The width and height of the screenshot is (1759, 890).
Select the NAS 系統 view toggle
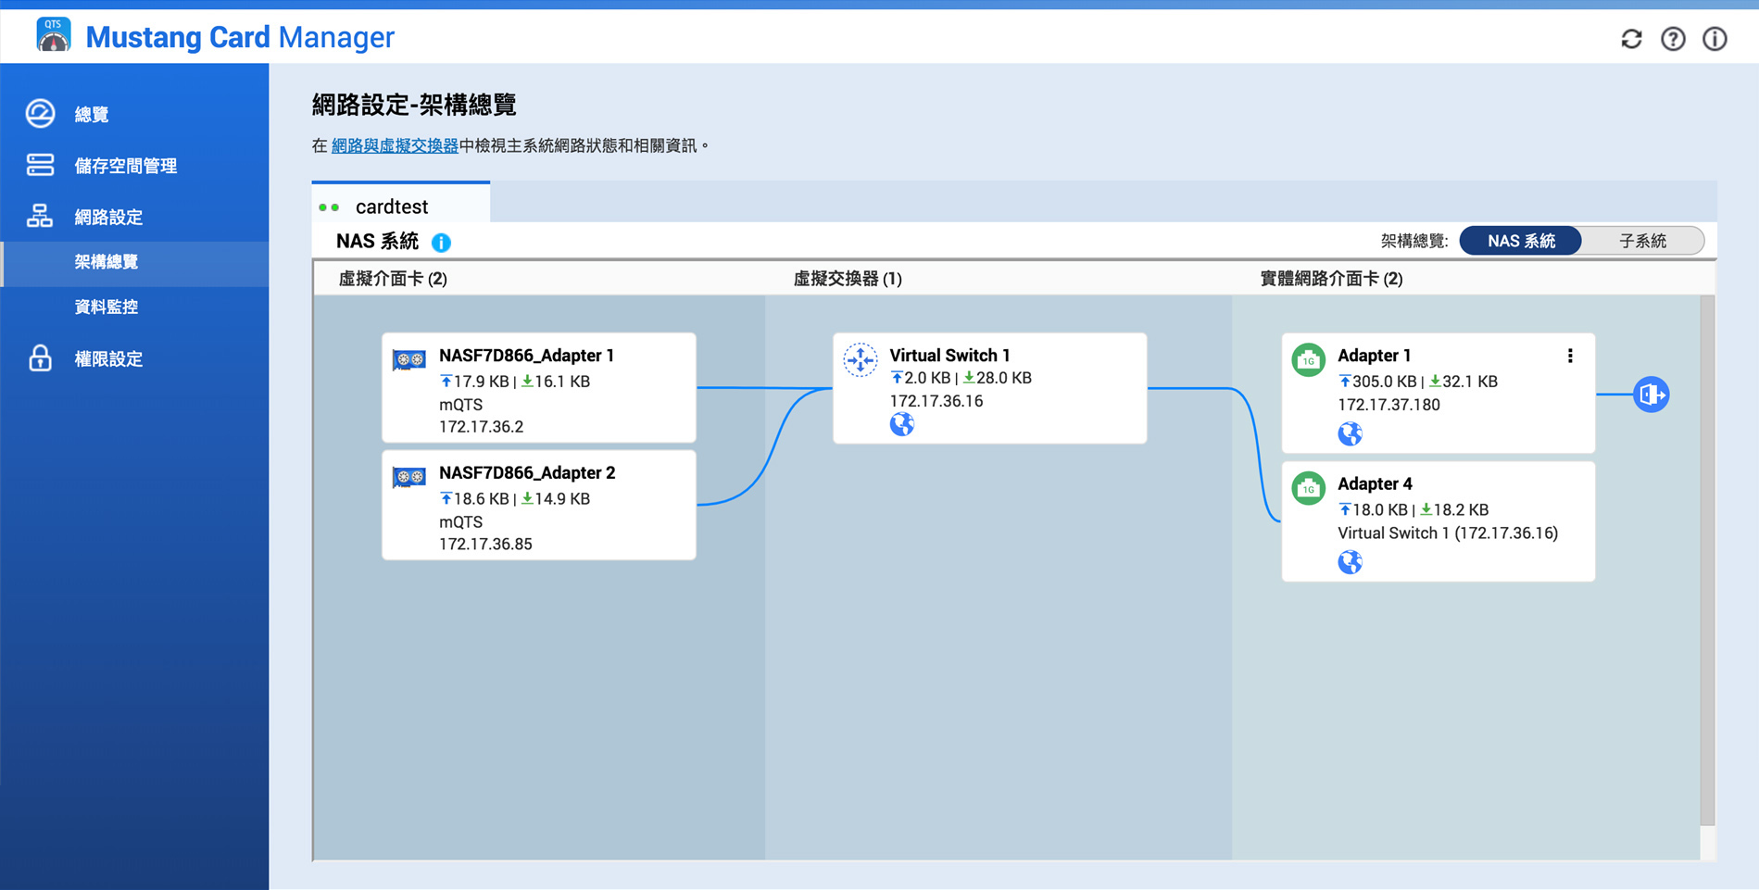point(1521,241)
